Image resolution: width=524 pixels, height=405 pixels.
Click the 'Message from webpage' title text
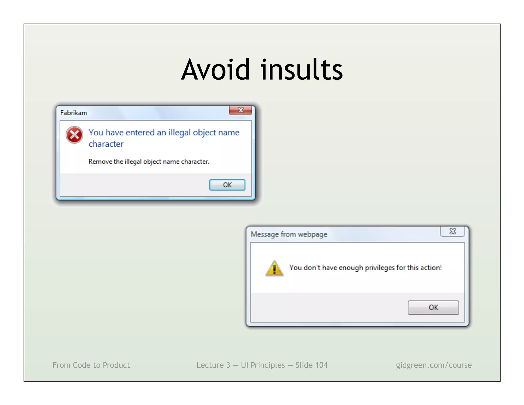point(289,234)
